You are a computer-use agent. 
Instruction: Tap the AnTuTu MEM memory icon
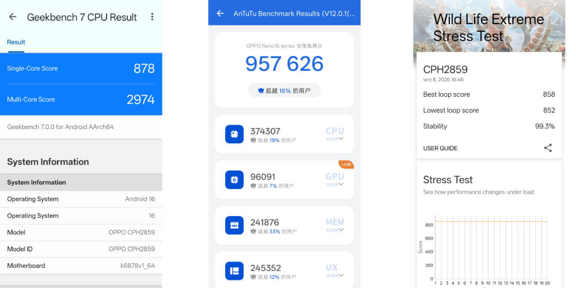click(234, 225)
